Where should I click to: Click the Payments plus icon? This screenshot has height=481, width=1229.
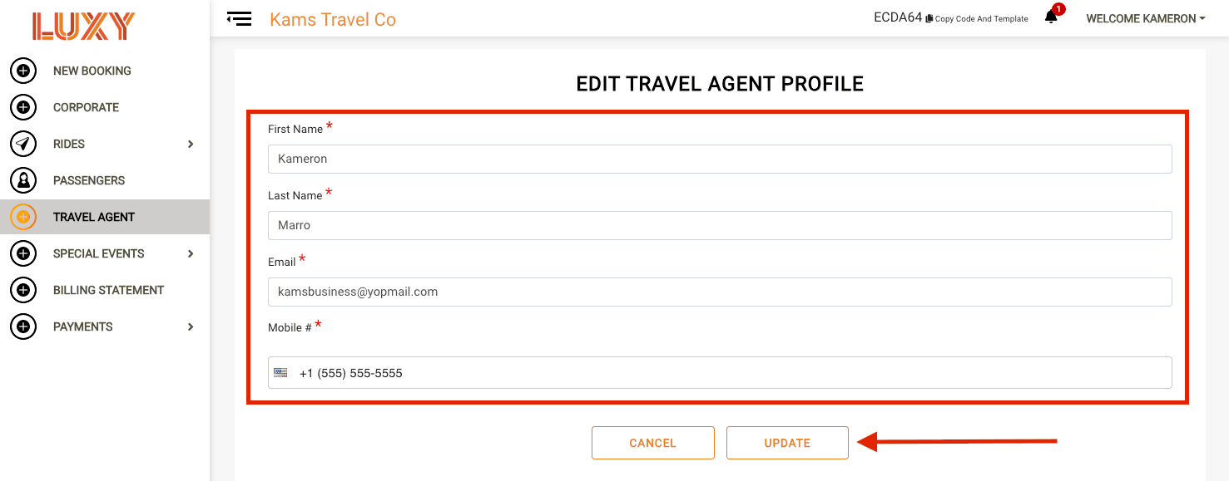(23, 326)
